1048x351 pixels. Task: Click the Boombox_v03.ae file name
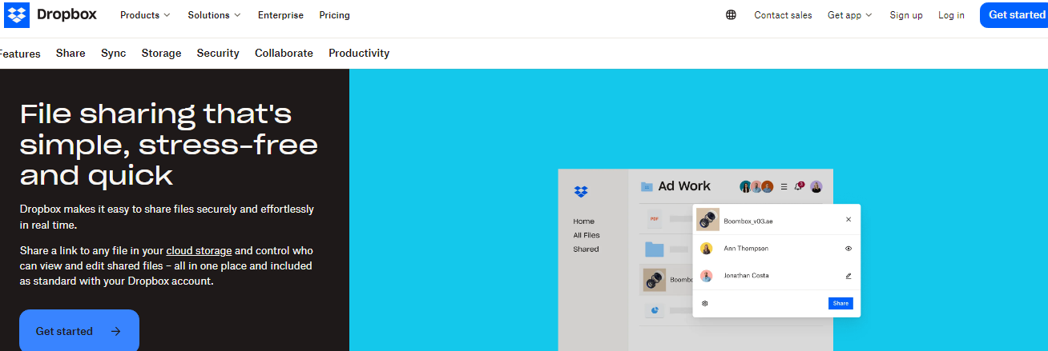748,220
